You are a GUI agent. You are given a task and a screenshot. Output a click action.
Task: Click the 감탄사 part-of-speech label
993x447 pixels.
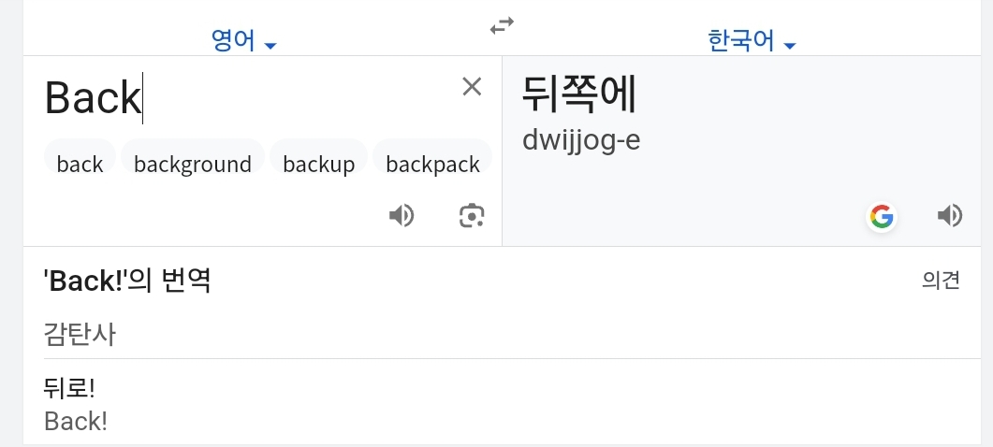click(80, 334)
